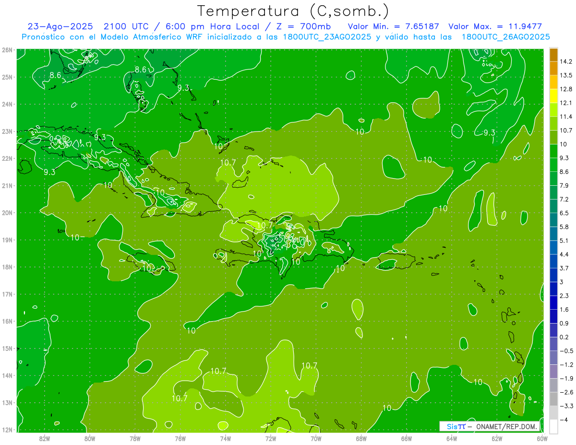Click the '64W' longitude label
Viewport: 576px width, 445px height.
coord(452,438)
